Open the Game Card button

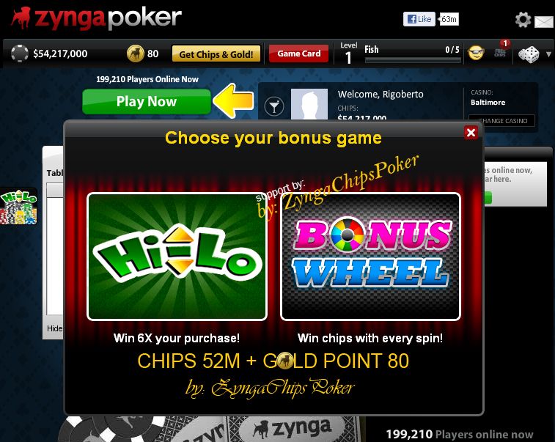pos(298,54)
